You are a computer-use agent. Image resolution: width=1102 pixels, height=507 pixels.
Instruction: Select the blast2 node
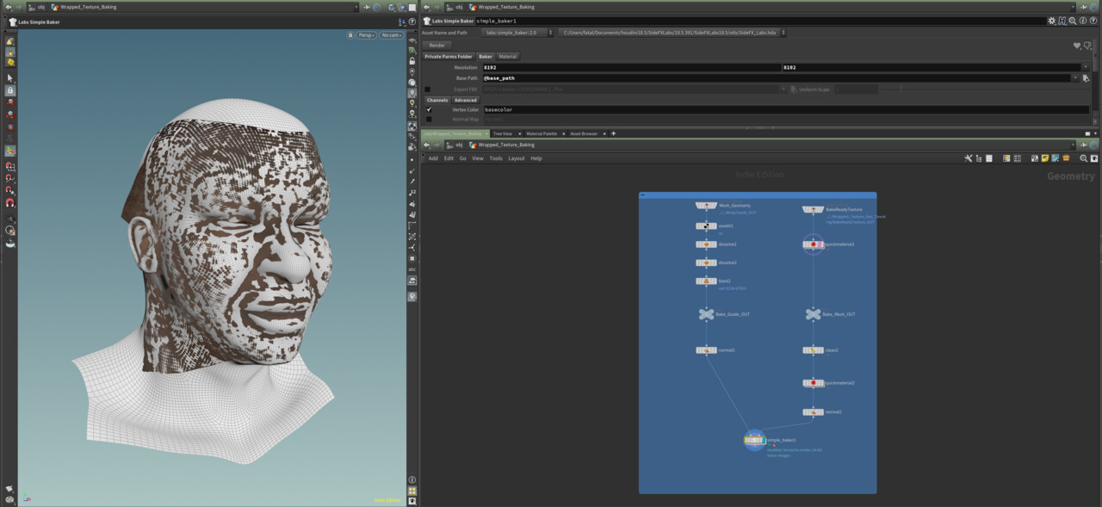(x=706, y=281)
